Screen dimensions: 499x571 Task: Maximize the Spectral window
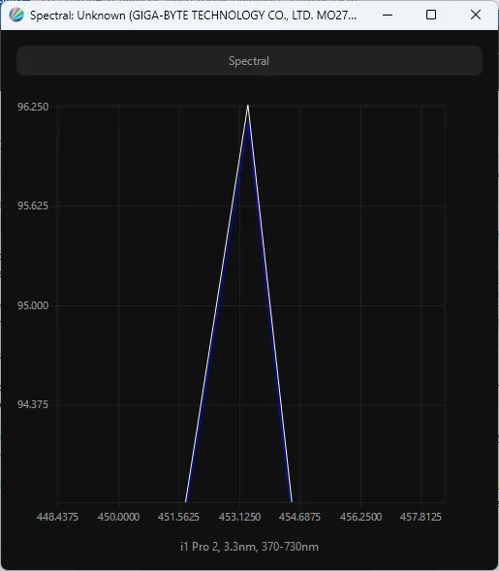coord(431,15)
